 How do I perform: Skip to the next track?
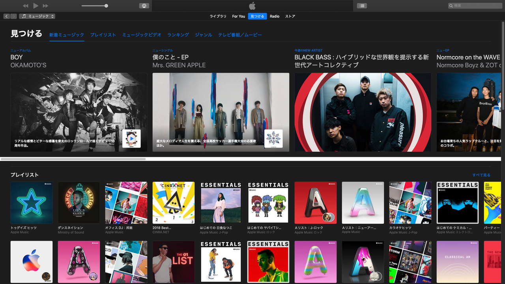click(x=45, y=6)
